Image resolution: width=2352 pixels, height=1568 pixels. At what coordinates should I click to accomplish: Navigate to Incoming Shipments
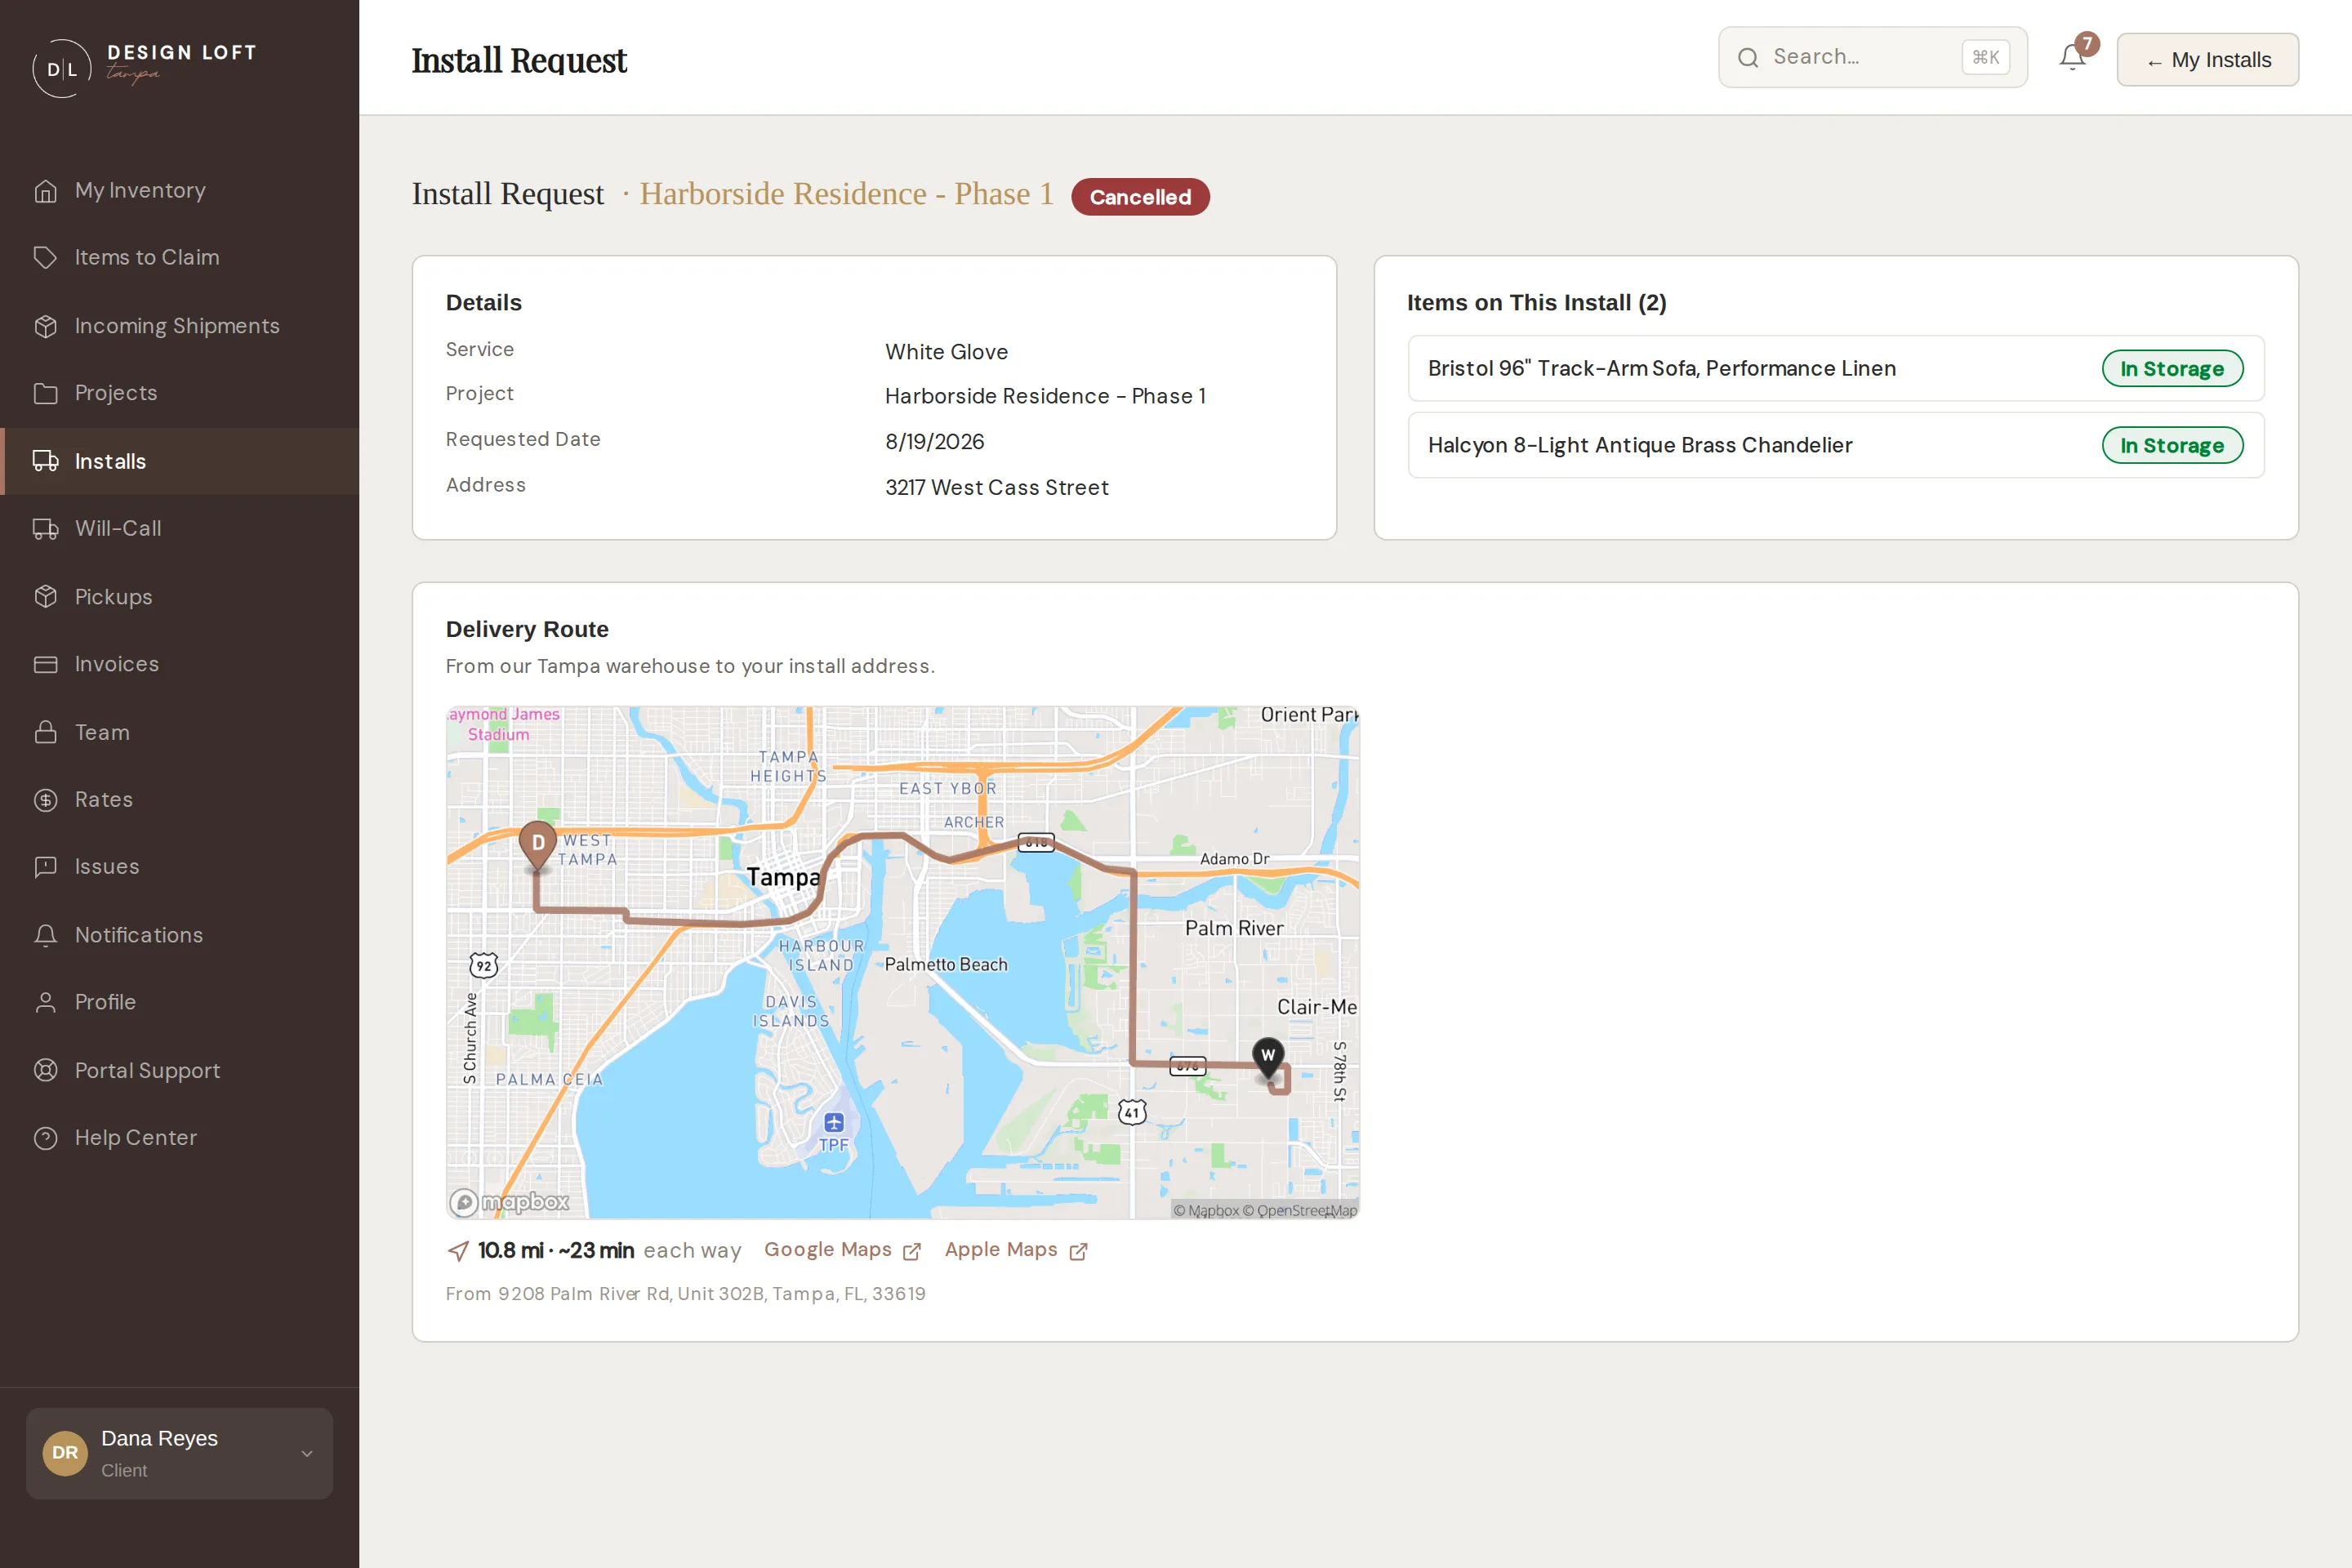pos(180,326)
